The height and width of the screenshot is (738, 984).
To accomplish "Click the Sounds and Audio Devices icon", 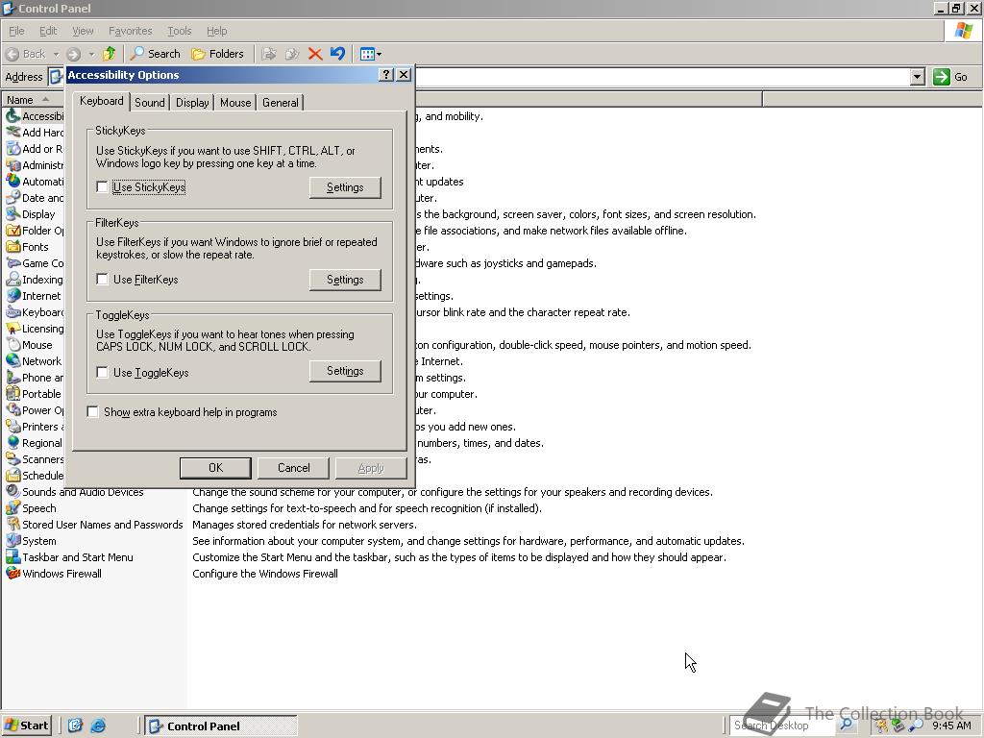I will click(x=12, y=491).
